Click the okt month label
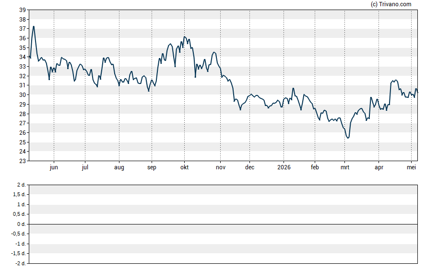426x271 pixels. tap(185, 167)
